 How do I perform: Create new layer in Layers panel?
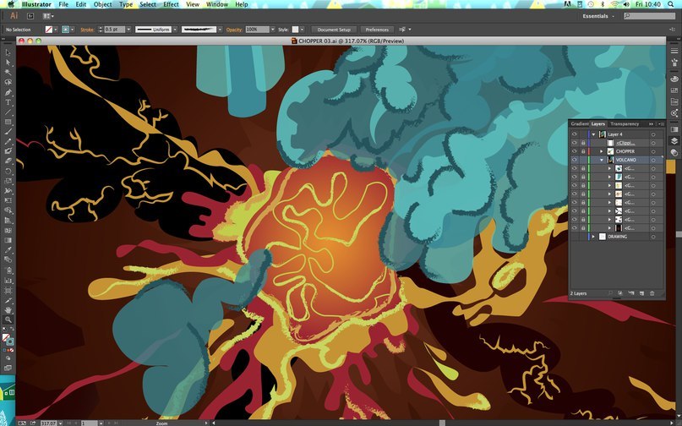pos(641,293)
